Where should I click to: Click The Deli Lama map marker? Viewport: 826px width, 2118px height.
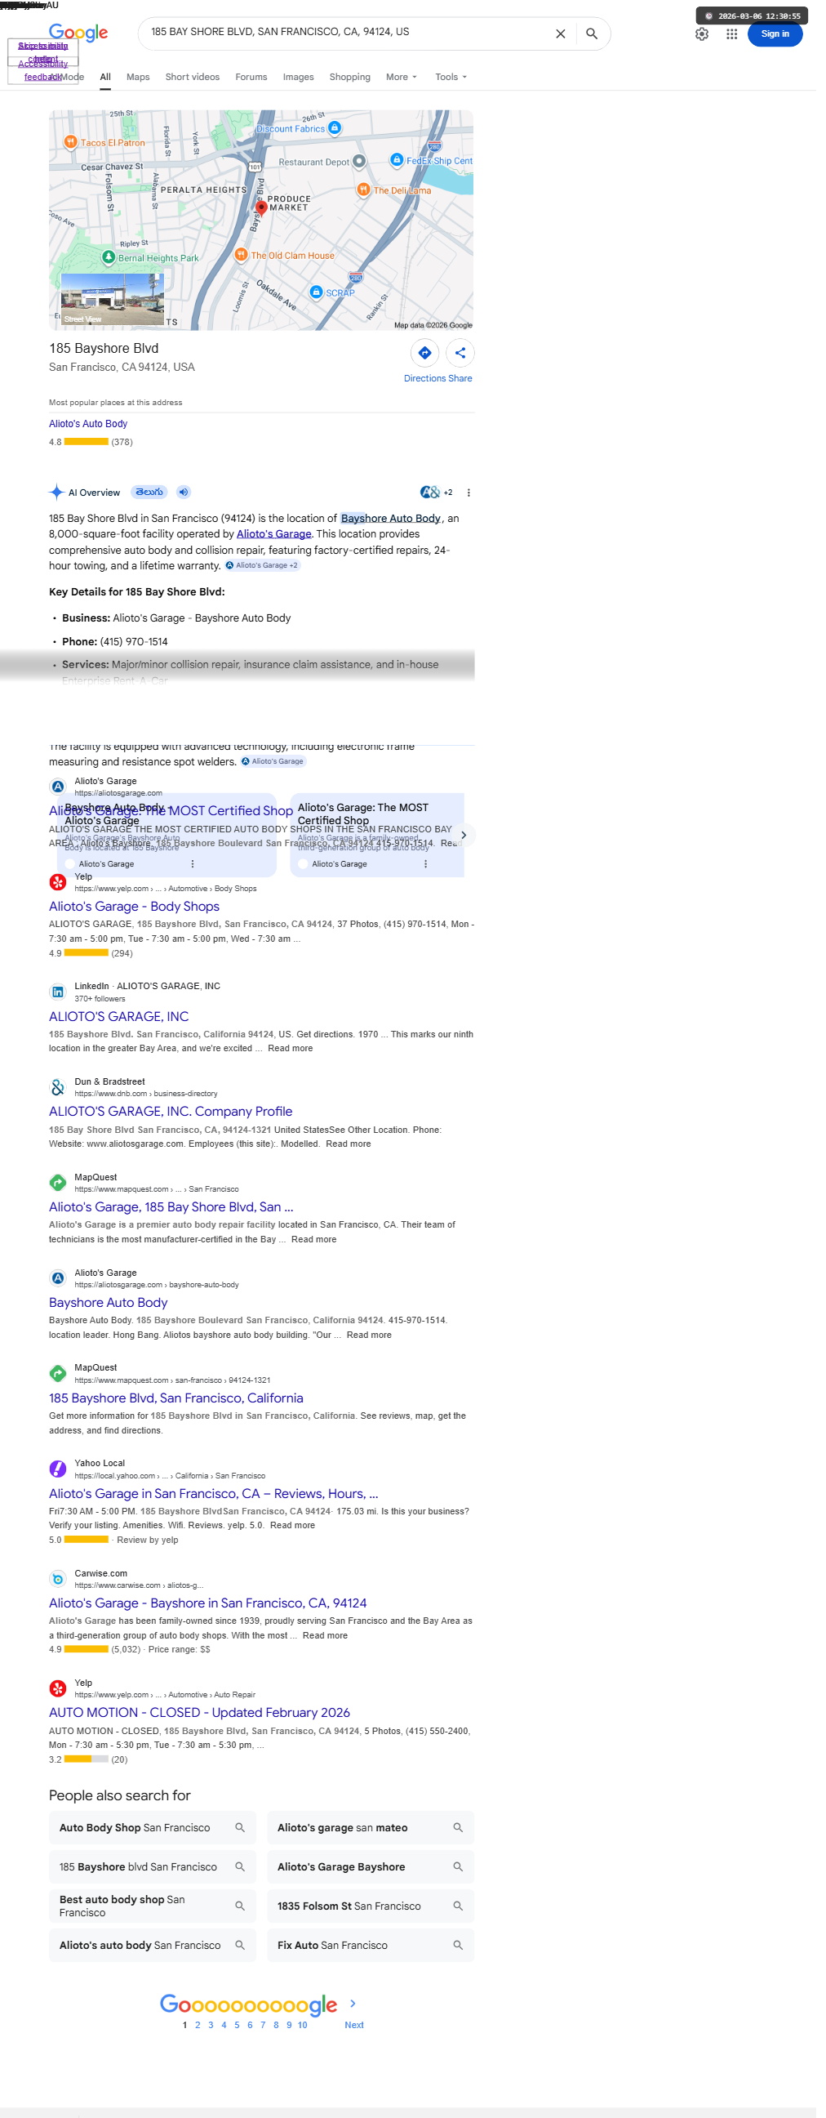pyautogui.click(x=363, y=190)
